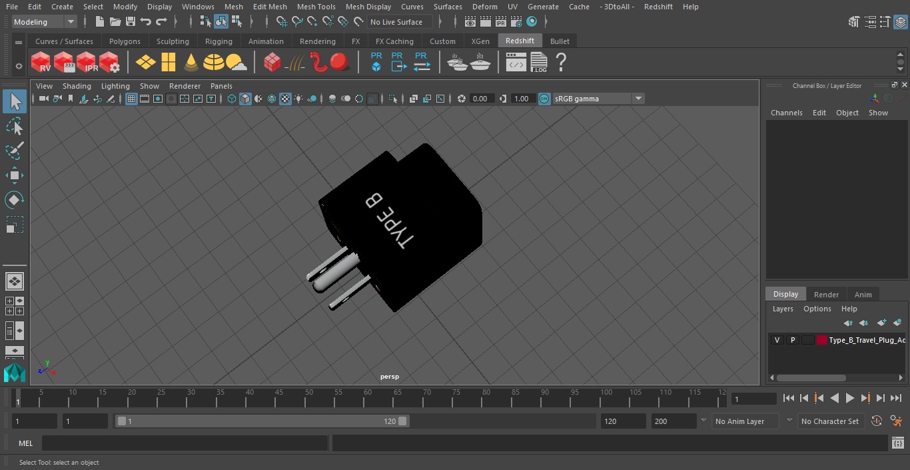910x470 pixels.
Task: Select the Paint Selection tool
Action: point(15,151)
